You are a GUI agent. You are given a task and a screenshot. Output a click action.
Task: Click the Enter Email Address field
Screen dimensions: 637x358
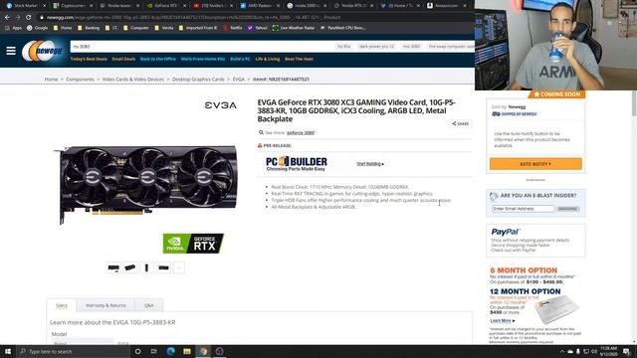point(523,209)
